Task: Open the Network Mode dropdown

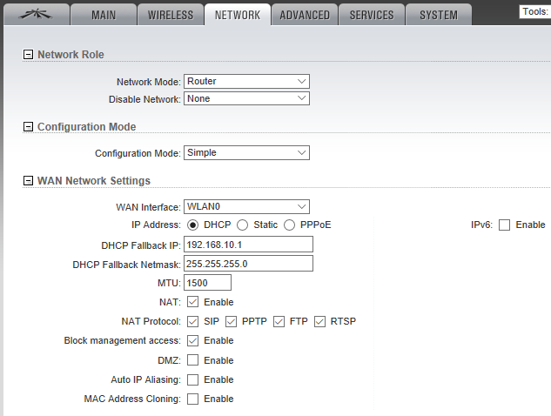Action: click(x=246, y=81)
